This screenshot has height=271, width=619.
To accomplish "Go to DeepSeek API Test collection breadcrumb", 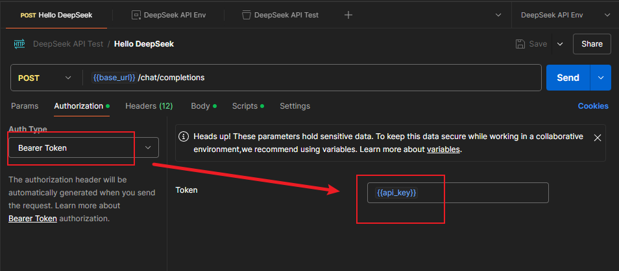I will click(x=68, y=44).
